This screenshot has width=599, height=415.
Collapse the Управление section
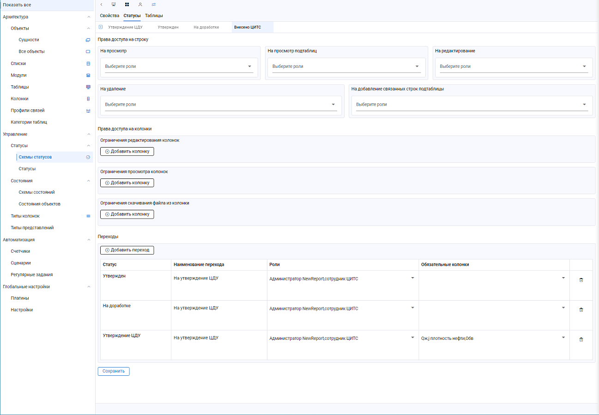(x=89, y=134)
